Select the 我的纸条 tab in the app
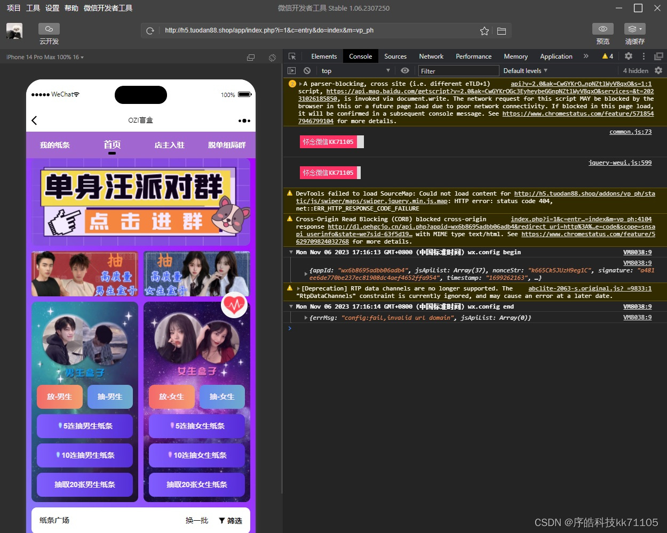 tap(54, 145)
